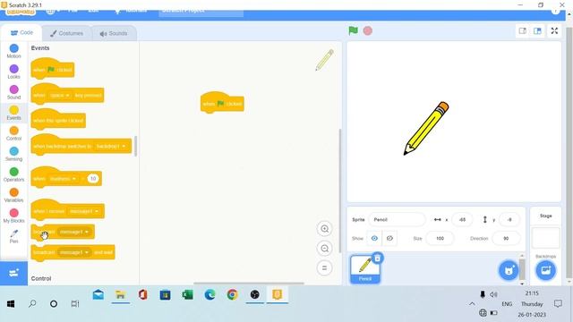Select the Sensing blocks category

coord(14,154)
